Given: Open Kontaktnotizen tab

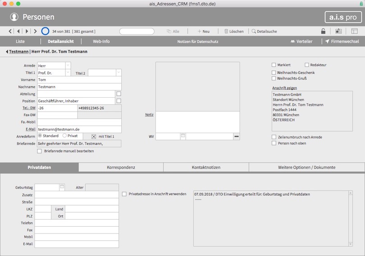Looking at the screenshot, I should (x=206, y=167).
